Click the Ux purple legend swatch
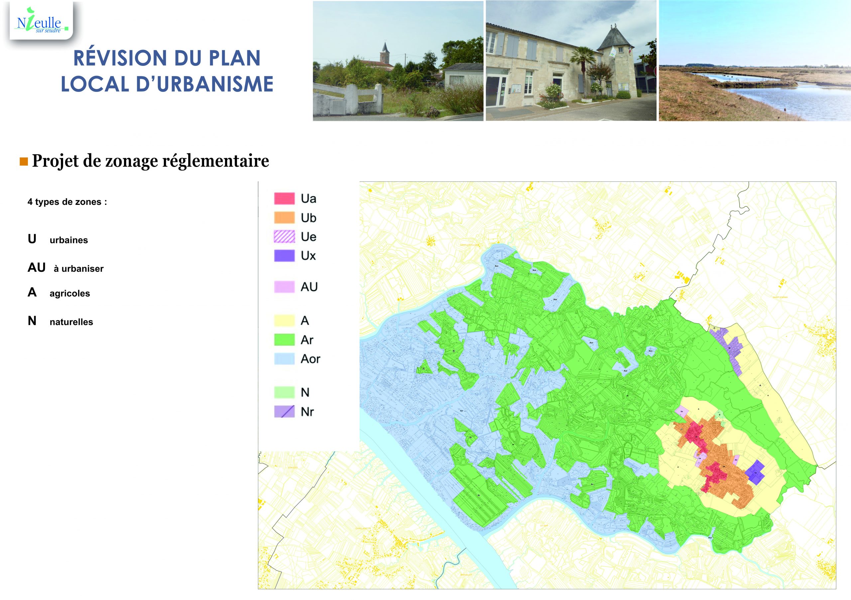The width and height of the screenshot is (851, 600). [284, 255]
